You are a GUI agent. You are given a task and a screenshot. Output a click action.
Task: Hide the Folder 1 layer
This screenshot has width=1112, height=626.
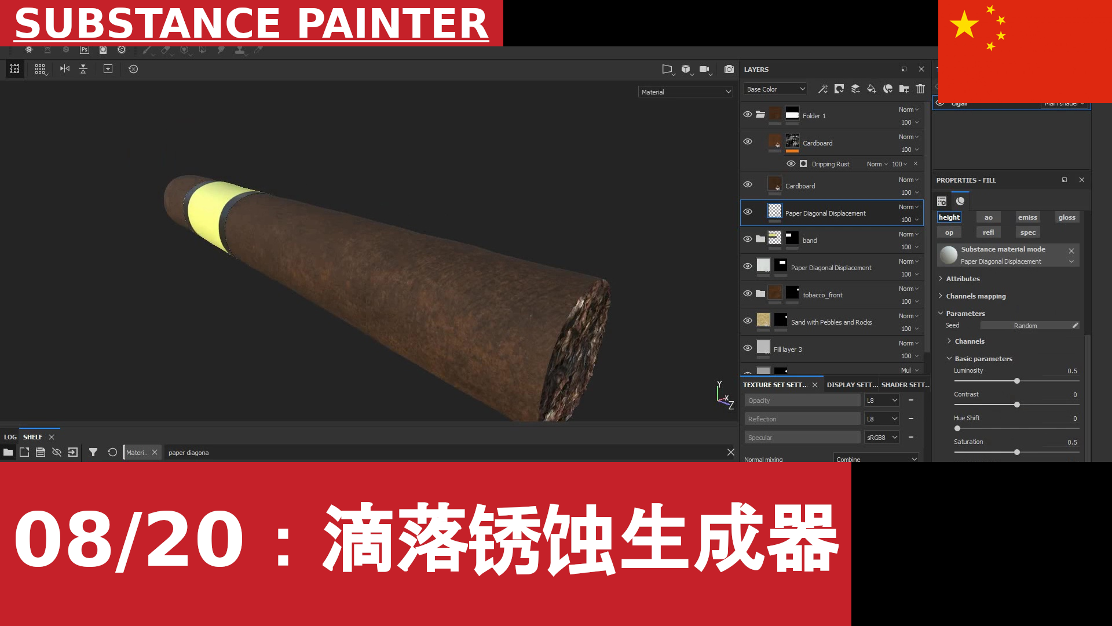748,114
